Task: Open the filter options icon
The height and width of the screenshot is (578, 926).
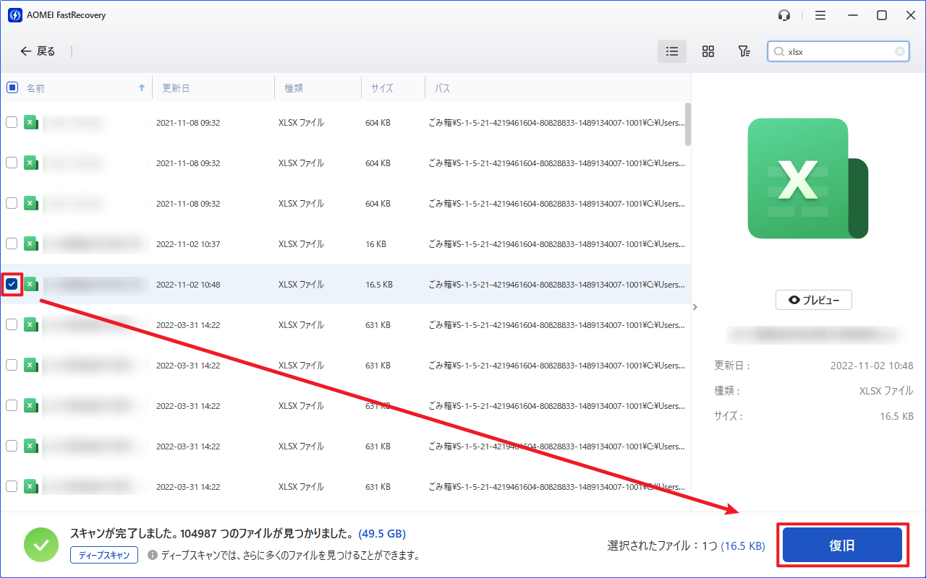Action: [744, 51]
